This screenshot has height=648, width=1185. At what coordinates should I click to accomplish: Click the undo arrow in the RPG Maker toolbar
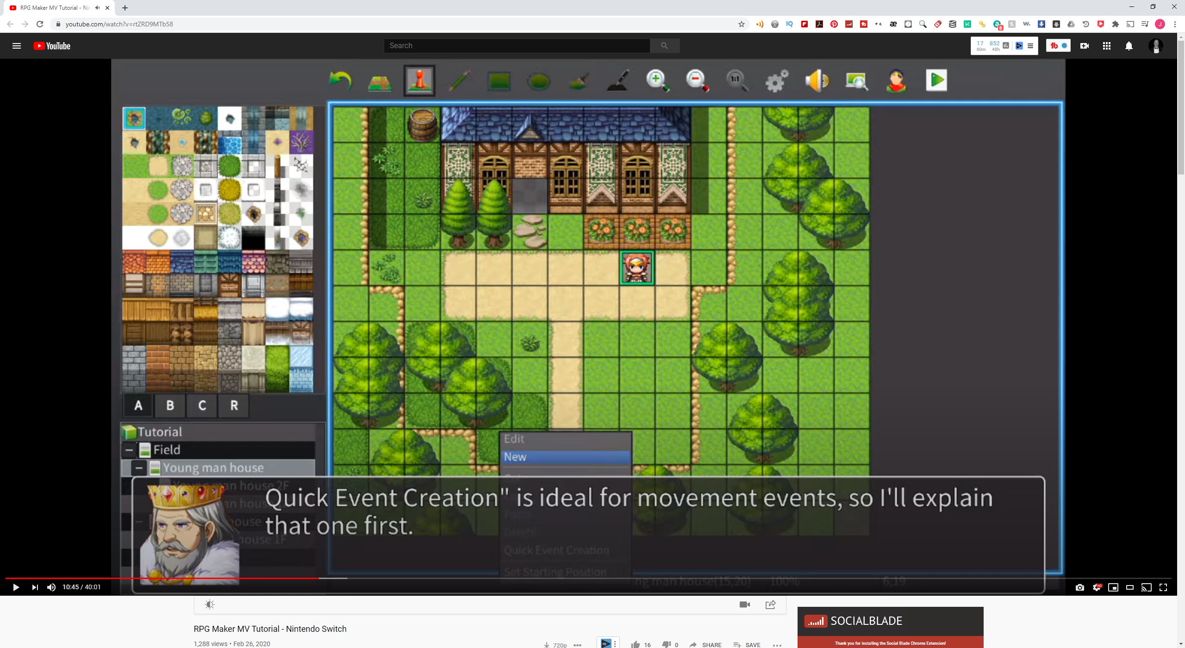[x=340, y=81]
